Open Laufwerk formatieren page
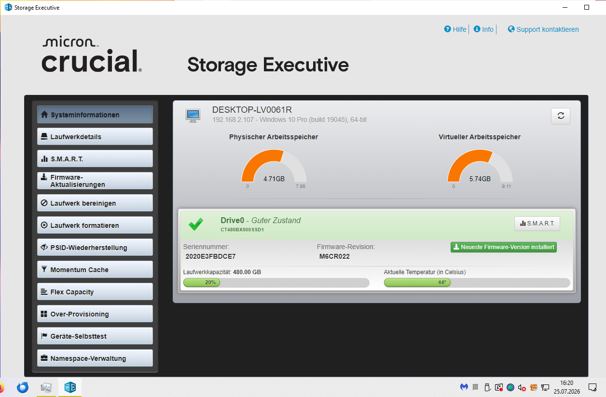The height and width of the screenshot is (397, 606). point(95,225)
